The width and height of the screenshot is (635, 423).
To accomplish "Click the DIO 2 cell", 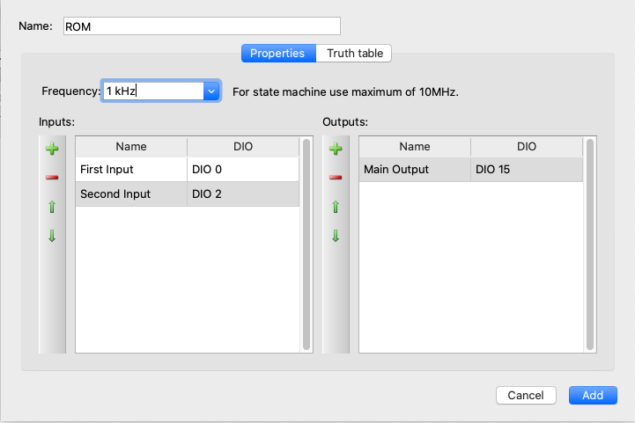I will 243,194.
